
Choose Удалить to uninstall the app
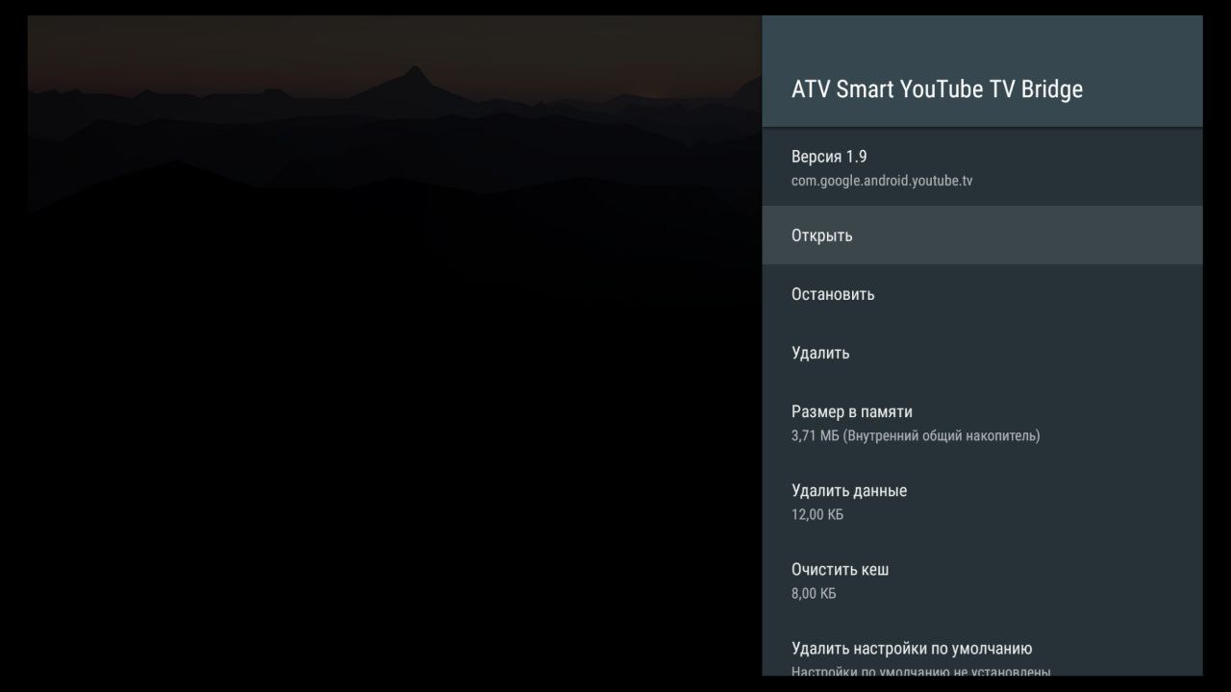tap(982, 353)
